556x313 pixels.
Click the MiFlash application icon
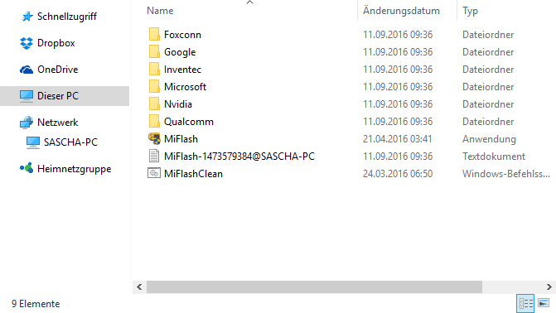pos(154,138)
